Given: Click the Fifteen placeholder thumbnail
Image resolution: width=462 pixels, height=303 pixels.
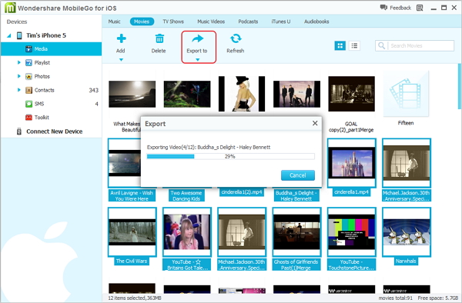Looking at the screenshot, I should [x=406, y=94].
